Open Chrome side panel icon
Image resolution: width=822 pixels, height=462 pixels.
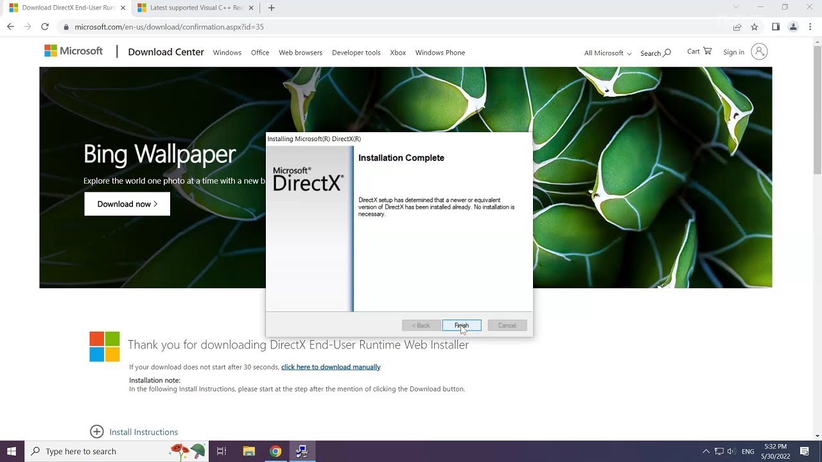tap(776, 27)
